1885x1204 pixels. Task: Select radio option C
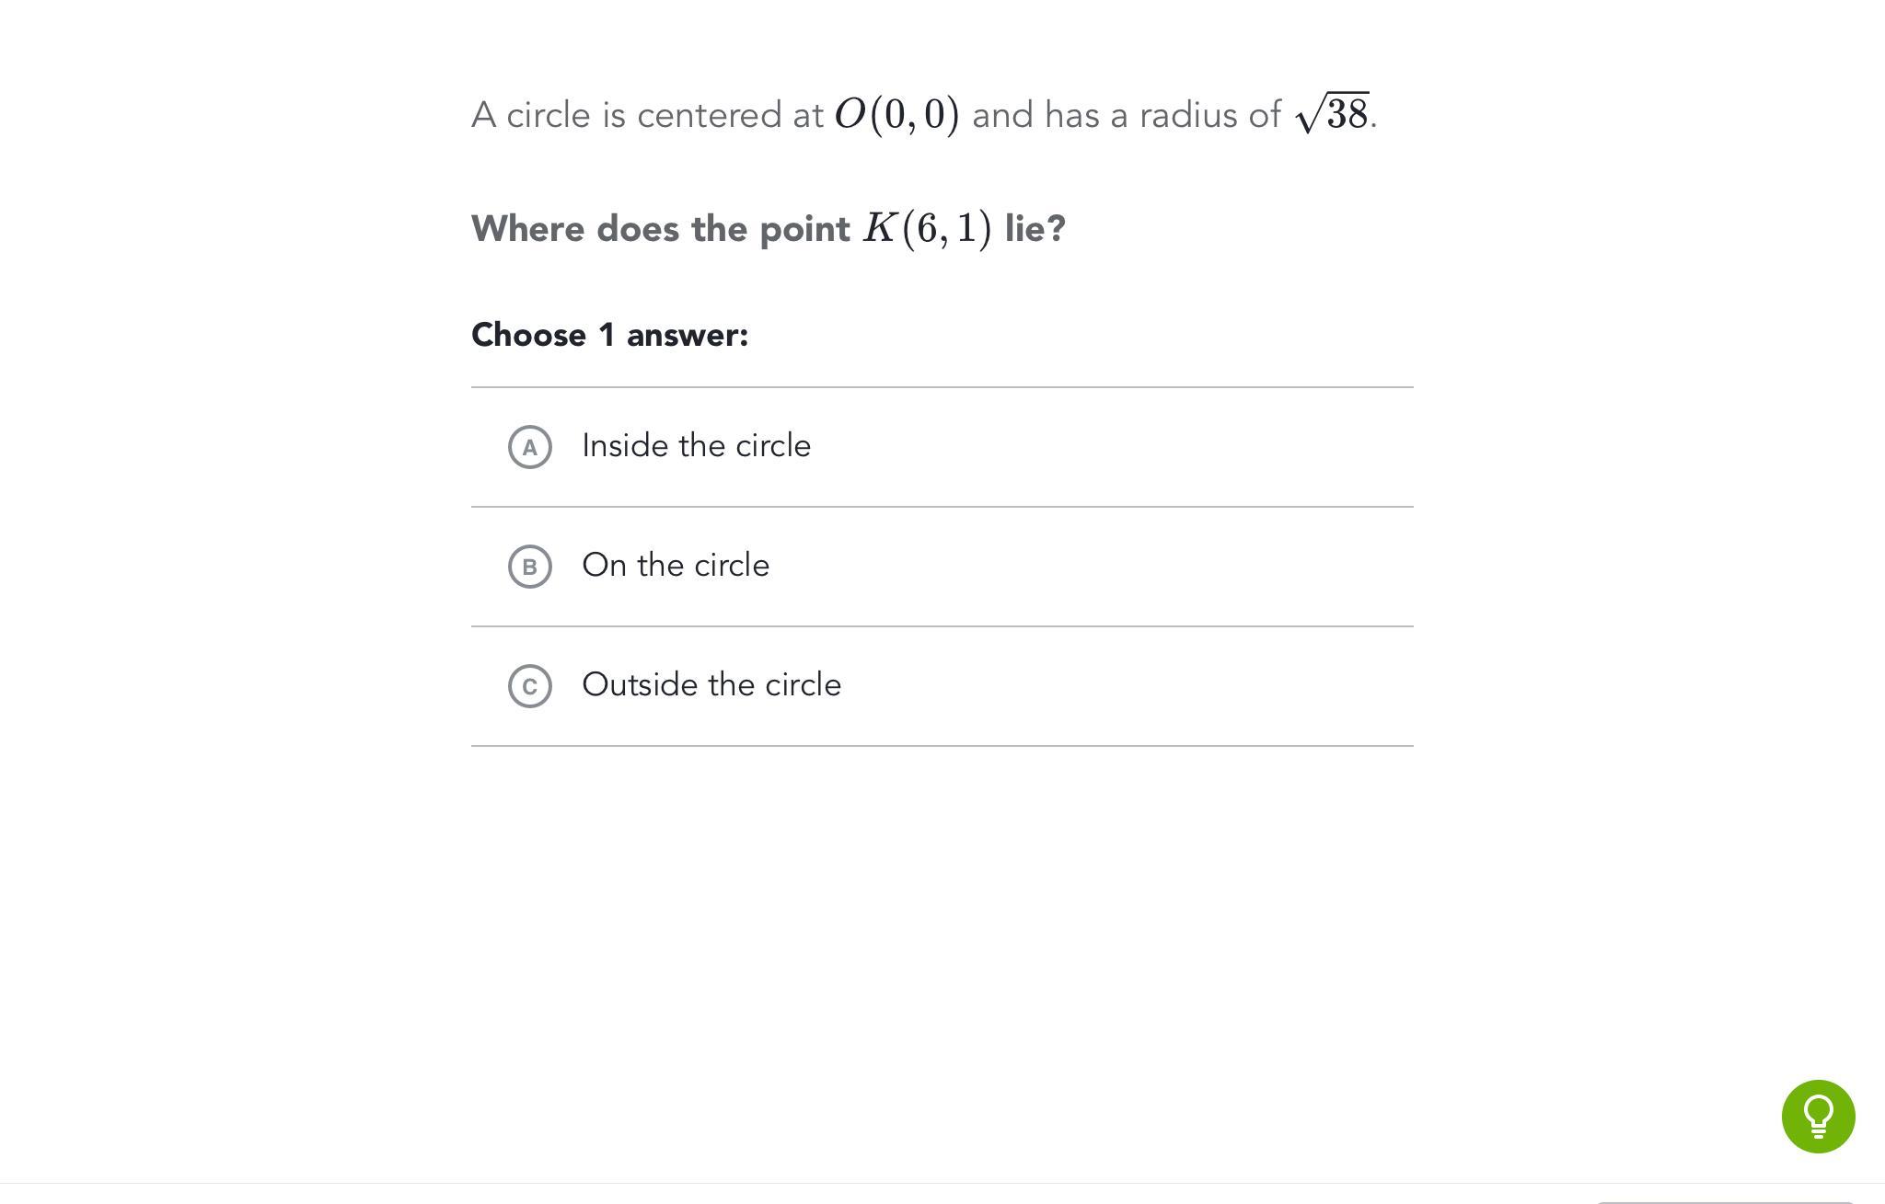(530, 686)
